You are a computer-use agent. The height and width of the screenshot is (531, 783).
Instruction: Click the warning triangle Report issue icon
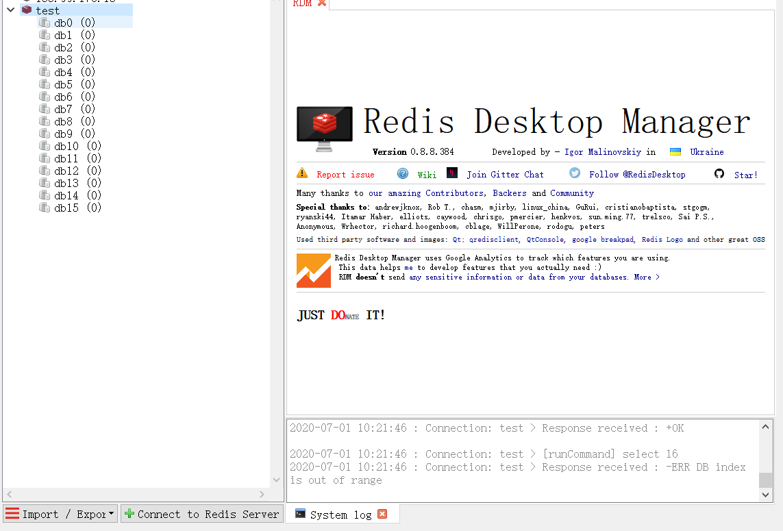tap(302, 173)
